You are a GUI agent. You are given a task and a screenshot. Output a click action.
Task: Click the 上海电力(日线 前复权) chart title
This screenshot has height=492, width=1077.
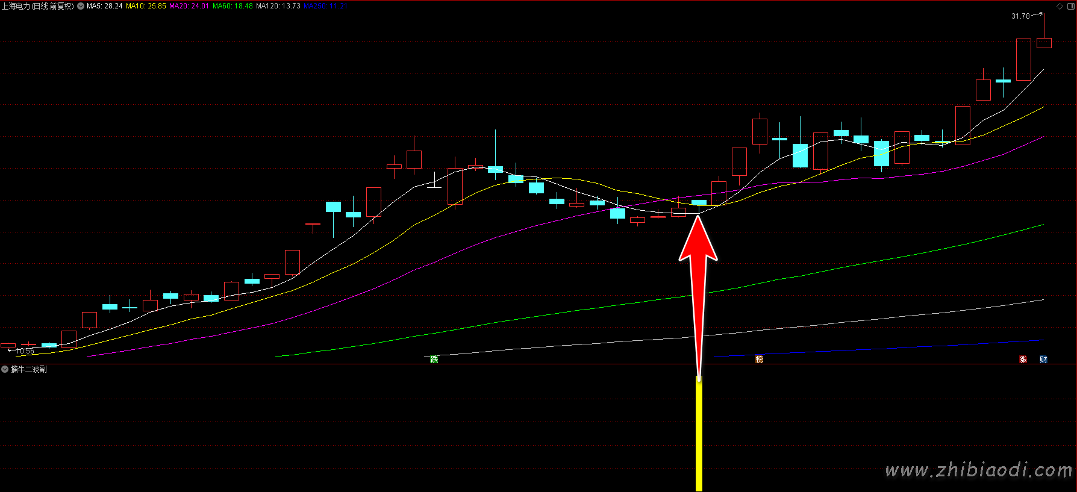pyautogui.click(x=37, y=6)
